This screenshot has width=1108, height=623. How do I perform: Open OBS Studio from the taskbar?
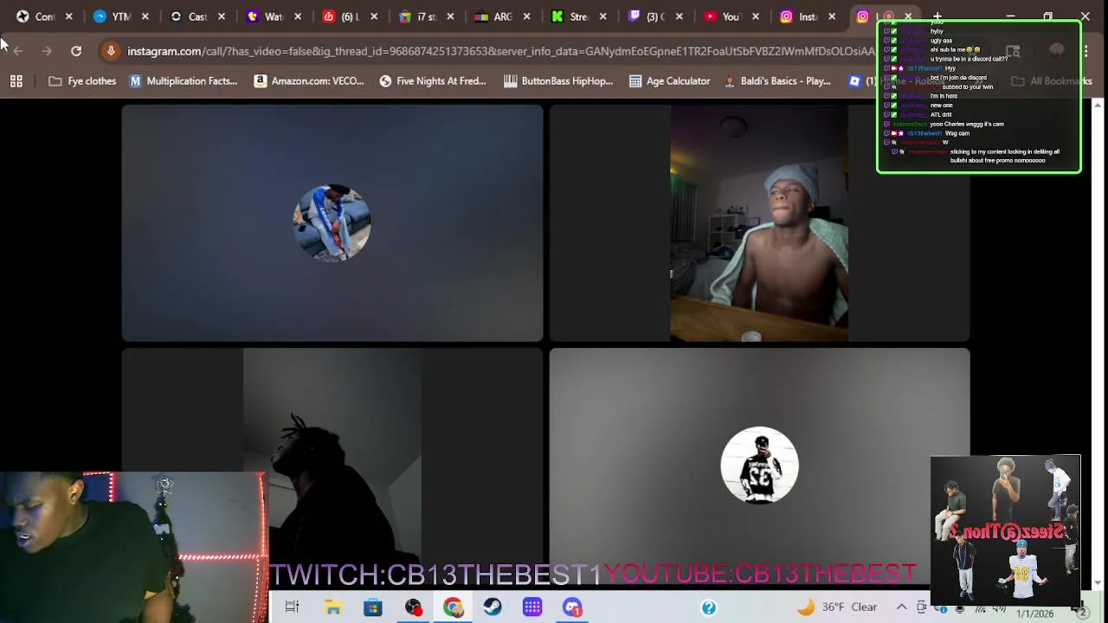pyautogui.click(x=413, y=607)
